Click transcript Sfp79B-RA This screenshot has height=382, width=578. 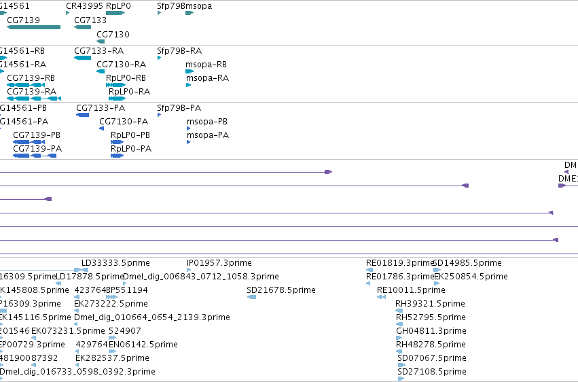[159, 58]
